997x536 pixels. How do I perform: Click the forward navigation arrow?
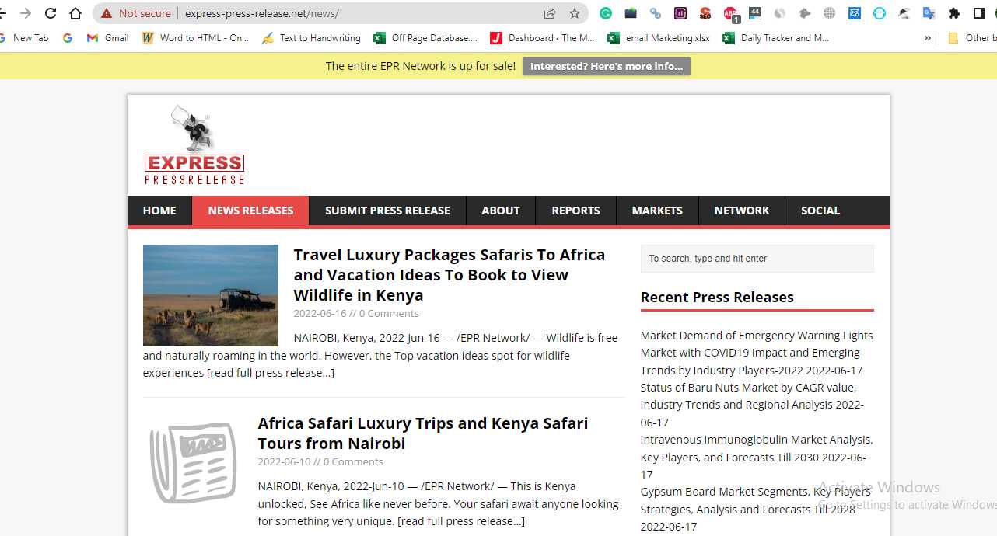[26, 13]
